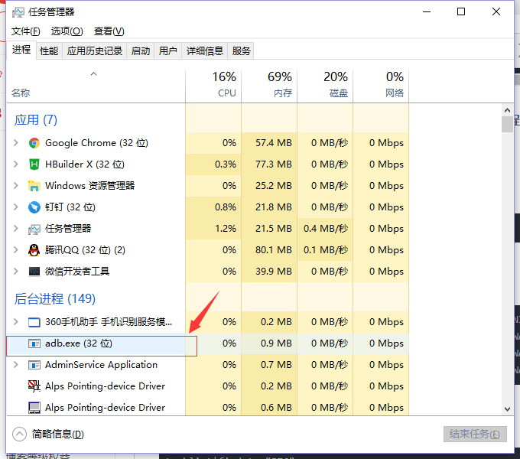520x459 pixels.
Task: Click the 简略信息(D) link text
Action: pyautogui.click(x=57, y=434)
